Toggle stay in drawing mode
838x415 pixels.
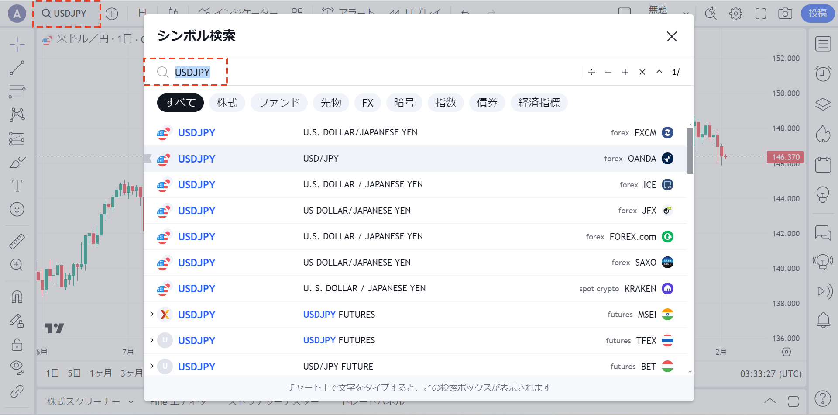[x=17, y=321]
